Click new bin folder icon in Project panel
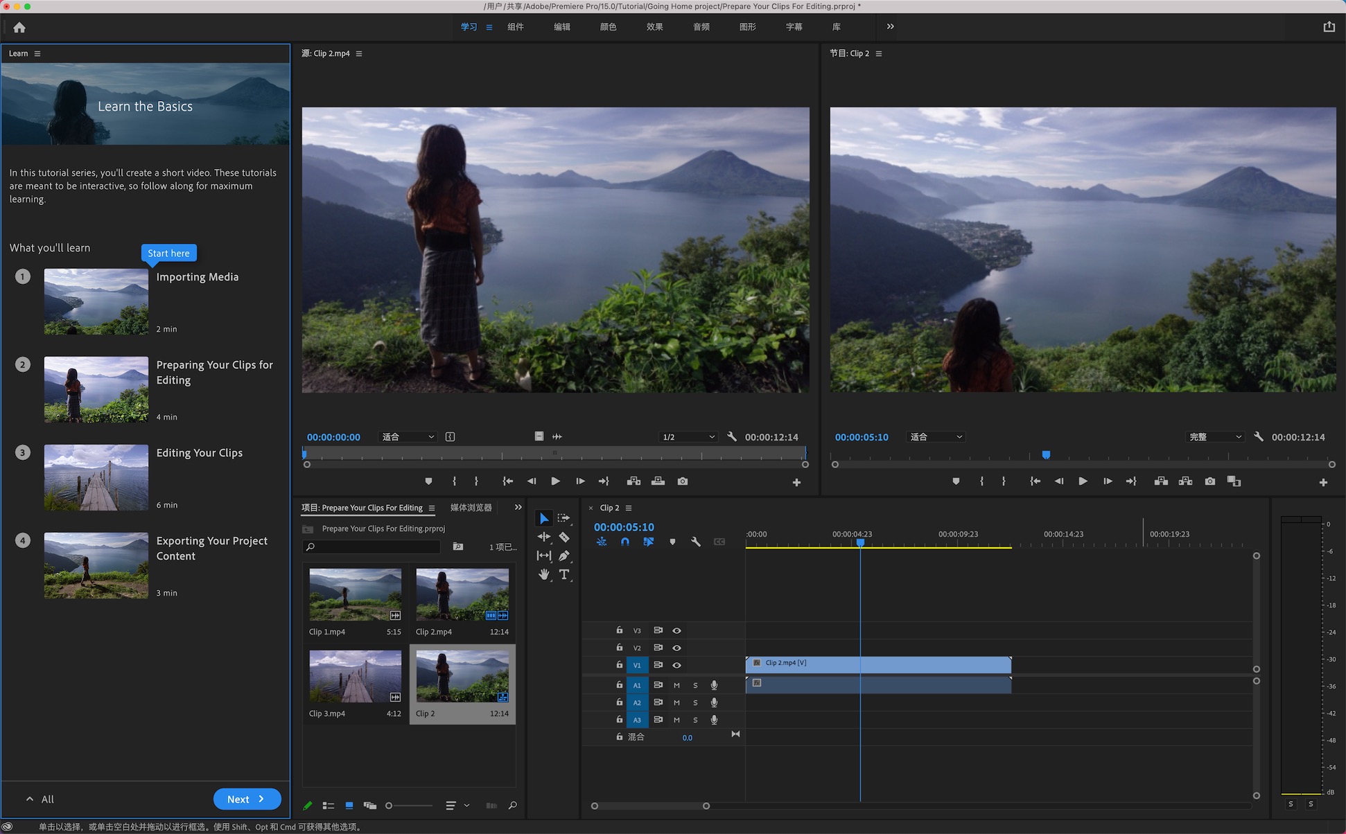This screenshot has width=1346, height=834. click(x=458, y=547)
